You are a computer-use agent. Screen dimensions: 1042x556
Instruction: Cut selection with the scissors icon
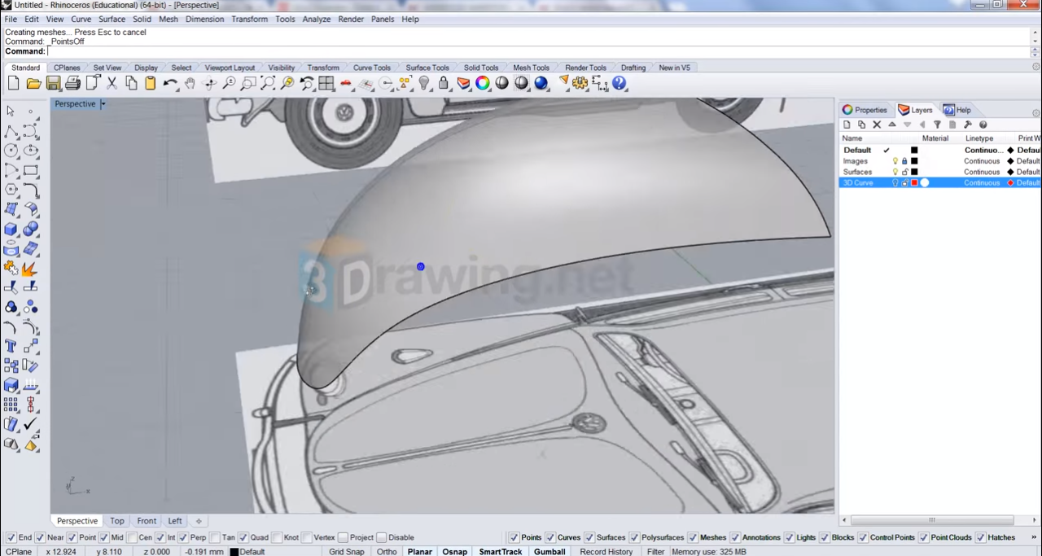coord(112,83)
